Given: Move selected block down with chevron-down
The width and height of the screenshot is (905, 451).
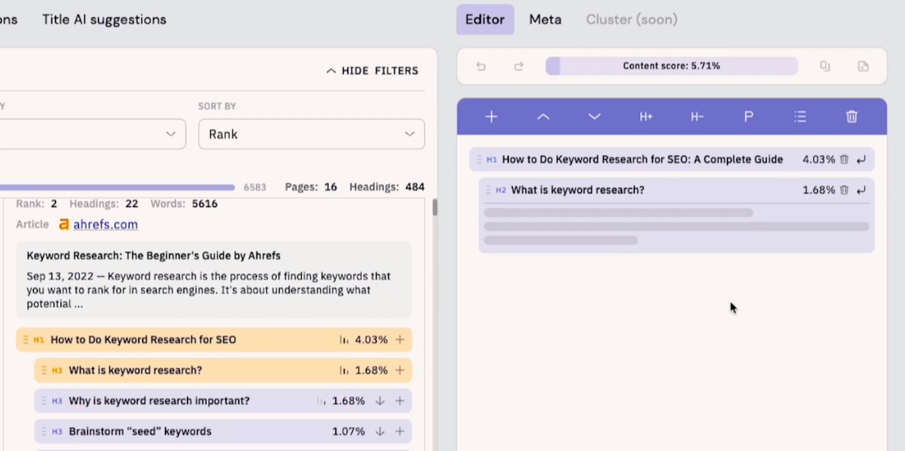Looking at the screenshot, I should [595, 117].
